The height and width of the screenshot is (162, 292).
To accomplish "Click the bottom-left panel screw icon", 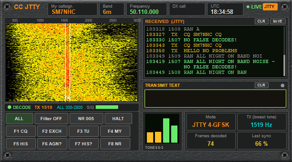I will click(x=7, y=155).
